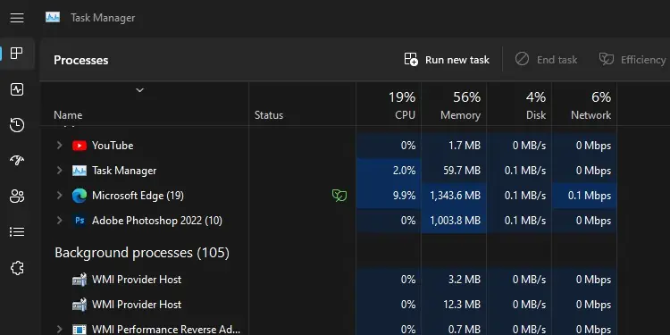This screenshot has width=670, height=335.
Task: Click the End task circle-slash icon
Action: [522, 59]
